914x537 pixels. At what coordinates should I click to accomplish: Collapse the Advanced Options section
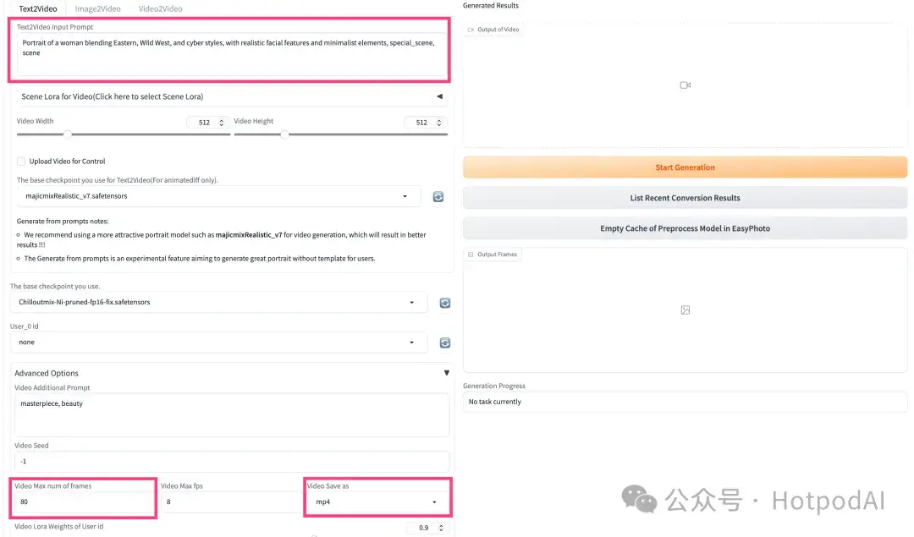point(446,373)
